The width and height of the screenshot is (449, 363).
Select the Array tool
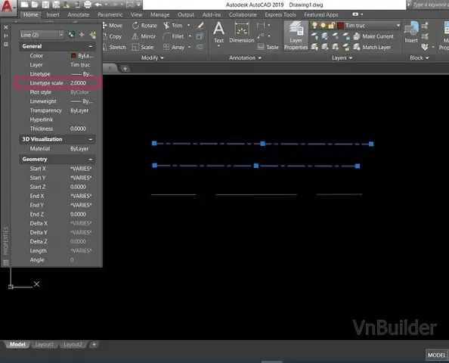[174, 48]
